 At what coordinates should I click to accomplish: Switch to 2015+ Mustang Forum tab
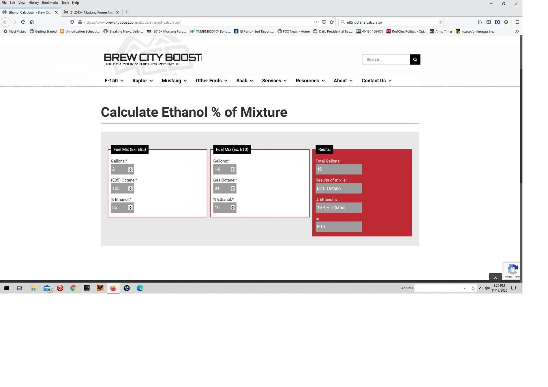click(91, 12)
